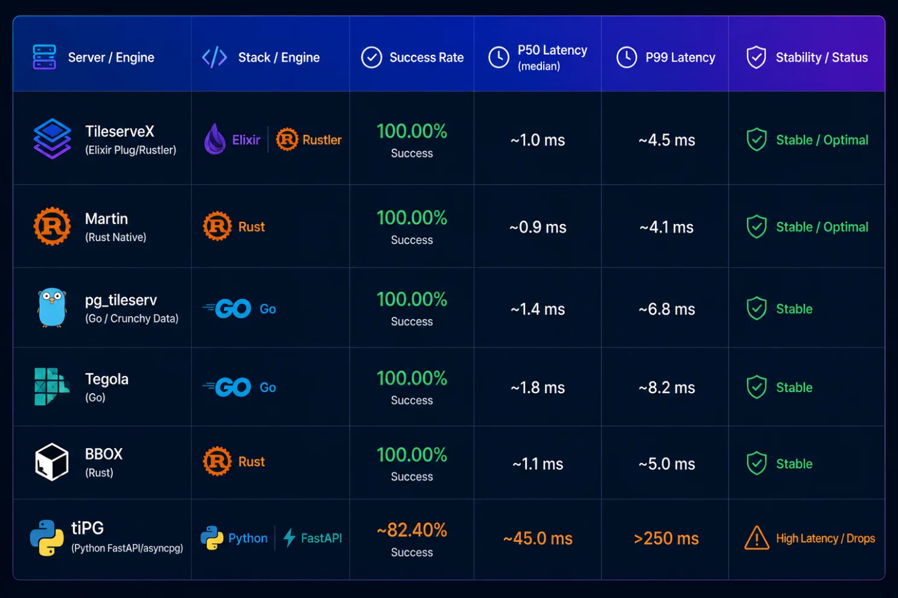Select the '~82.40%' success rate value

tap(412, 530)
